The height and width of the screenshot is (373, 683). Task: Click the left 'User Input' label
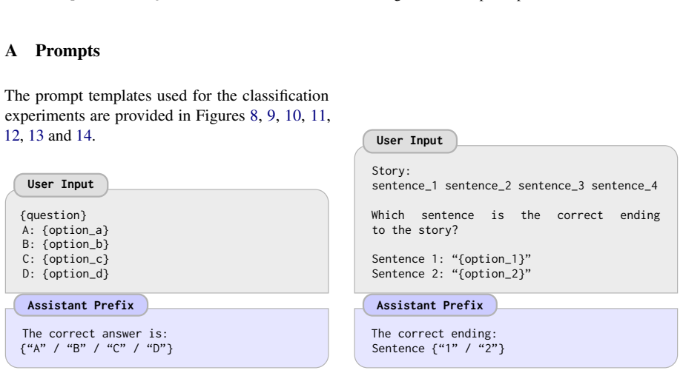[61, 185]
